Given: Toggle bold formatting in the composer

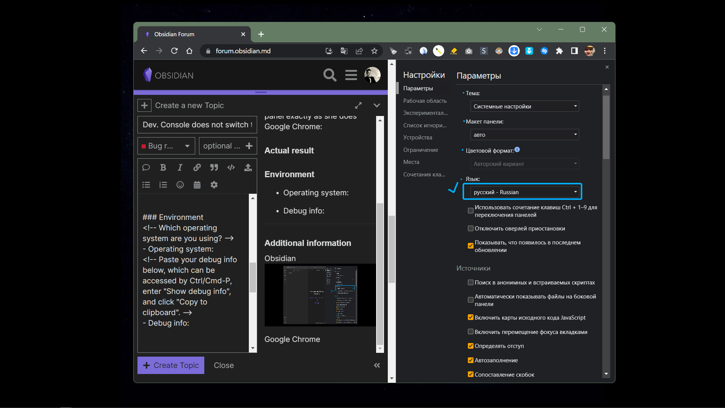Looking at the screenshot, I should pos(163,167).
